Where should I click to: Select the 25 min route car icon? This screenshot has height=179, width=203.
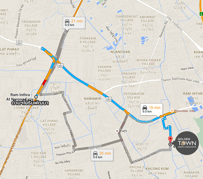coord(95,153)
